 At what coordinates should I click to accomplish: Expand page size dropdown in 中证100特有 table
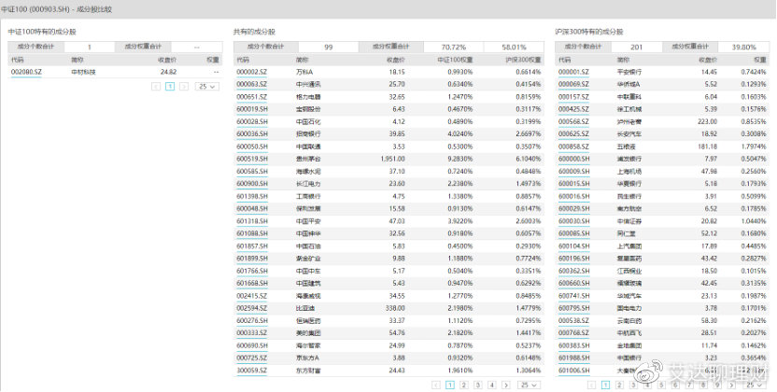tap(205, 86)
